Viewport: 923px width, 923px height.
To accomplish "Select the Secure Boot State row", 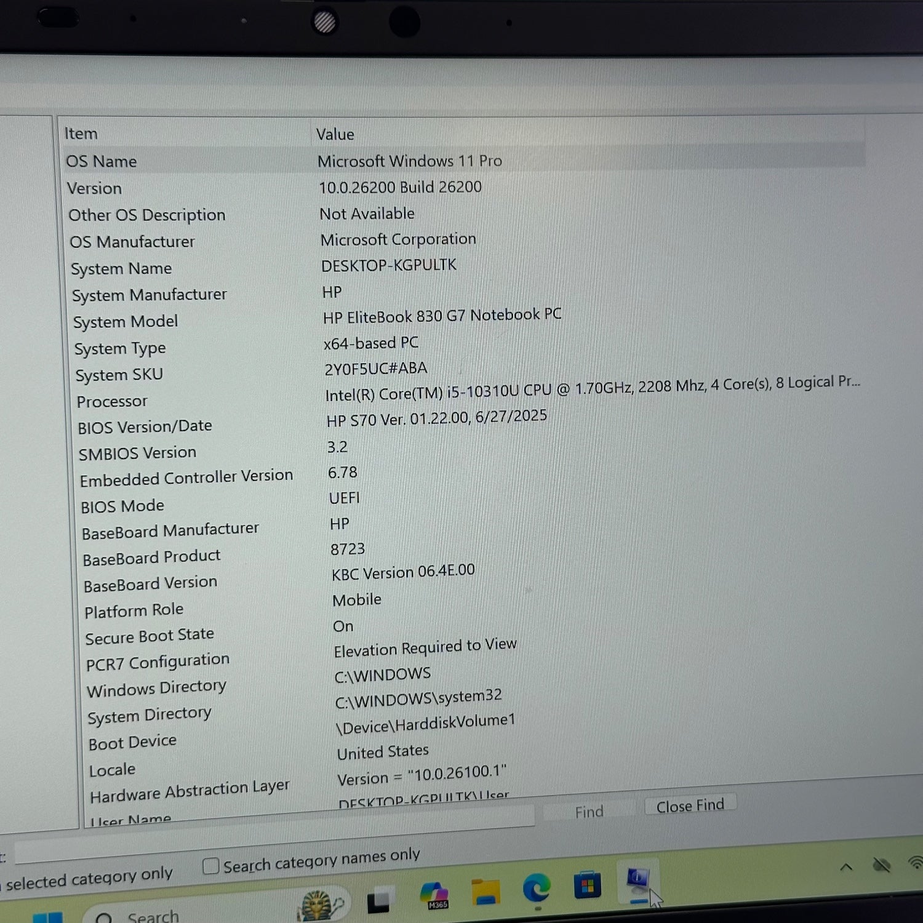I will (150, 636).
